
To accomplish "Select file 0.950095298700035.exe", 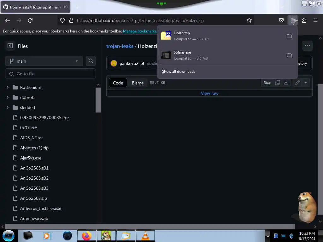I will point(44,118).
